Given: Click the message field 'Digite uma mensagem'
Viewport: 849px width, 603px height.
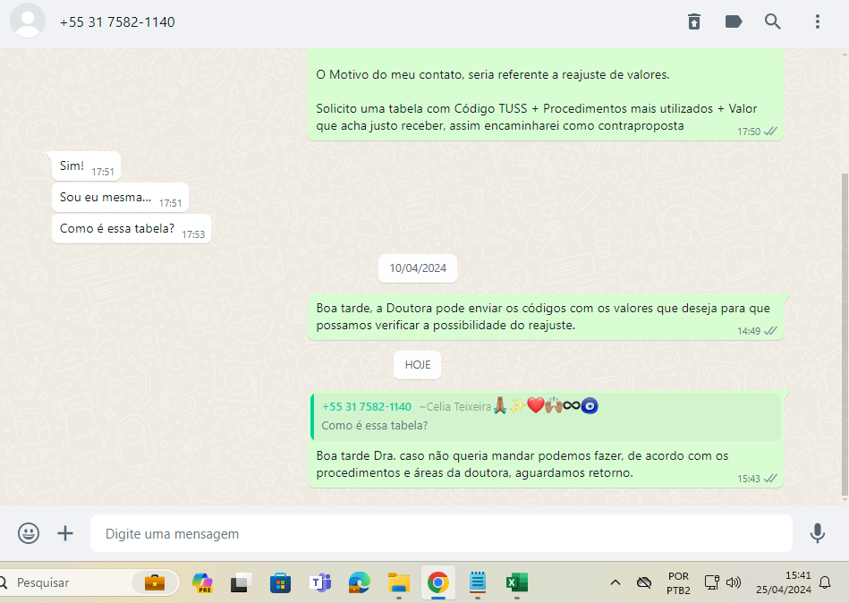Looking at the screenshot, I should pos(441,534).
